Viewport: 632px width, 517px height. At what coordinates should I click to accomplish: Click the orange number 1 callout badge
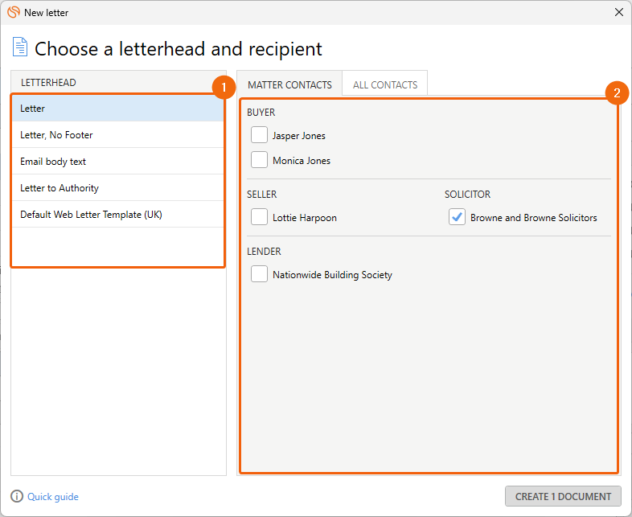224,88
